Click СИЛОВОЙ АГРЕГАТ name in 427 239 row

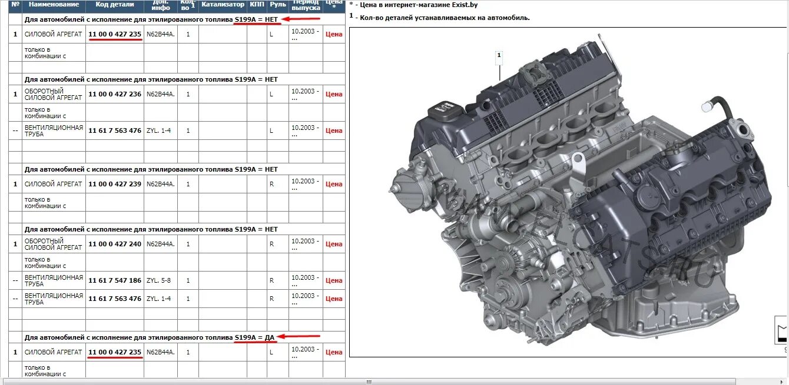pos(54,184)
